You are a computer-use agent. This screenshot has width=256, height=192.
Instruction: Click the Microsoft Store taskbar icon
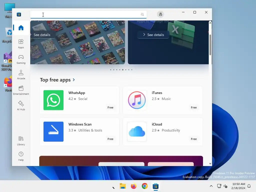tap(155, 186)
